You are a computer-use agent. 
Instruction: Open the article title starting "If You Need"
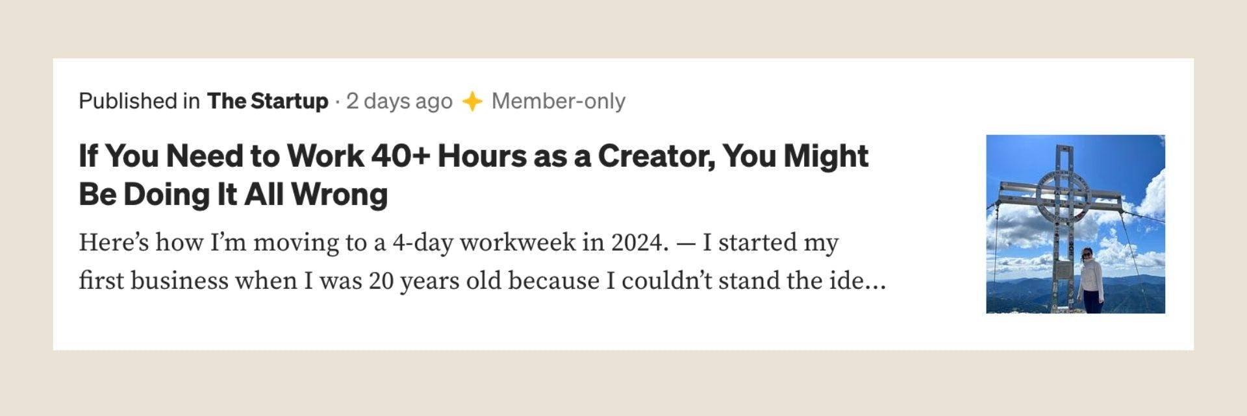[x=473, y=175]
